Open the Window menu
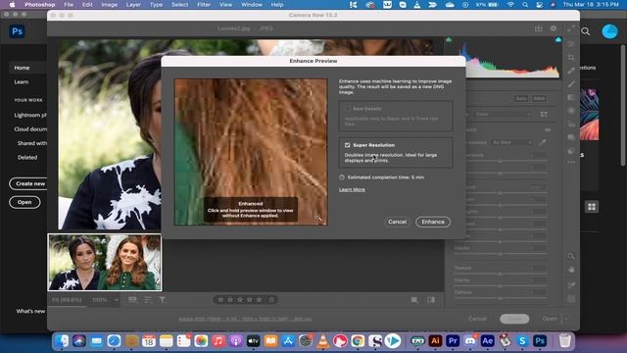This screenshot has width=627, height=353. [252, 5]
